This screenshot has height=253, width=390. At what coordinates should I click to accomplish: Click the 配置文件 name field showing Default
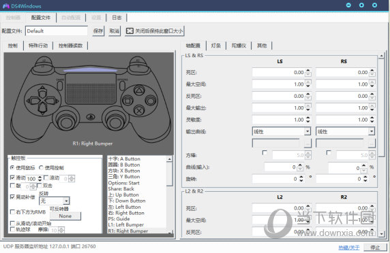click(57, 31)
